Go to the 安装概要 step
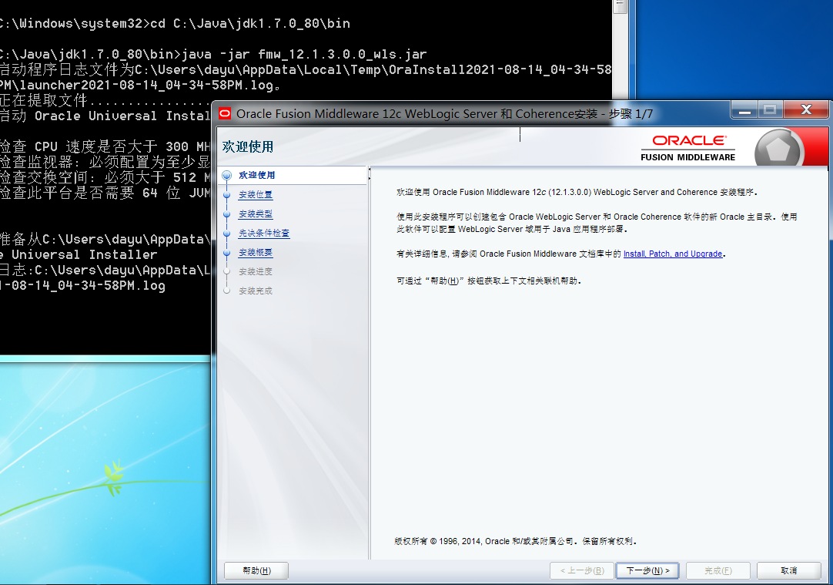 (256, 252)
